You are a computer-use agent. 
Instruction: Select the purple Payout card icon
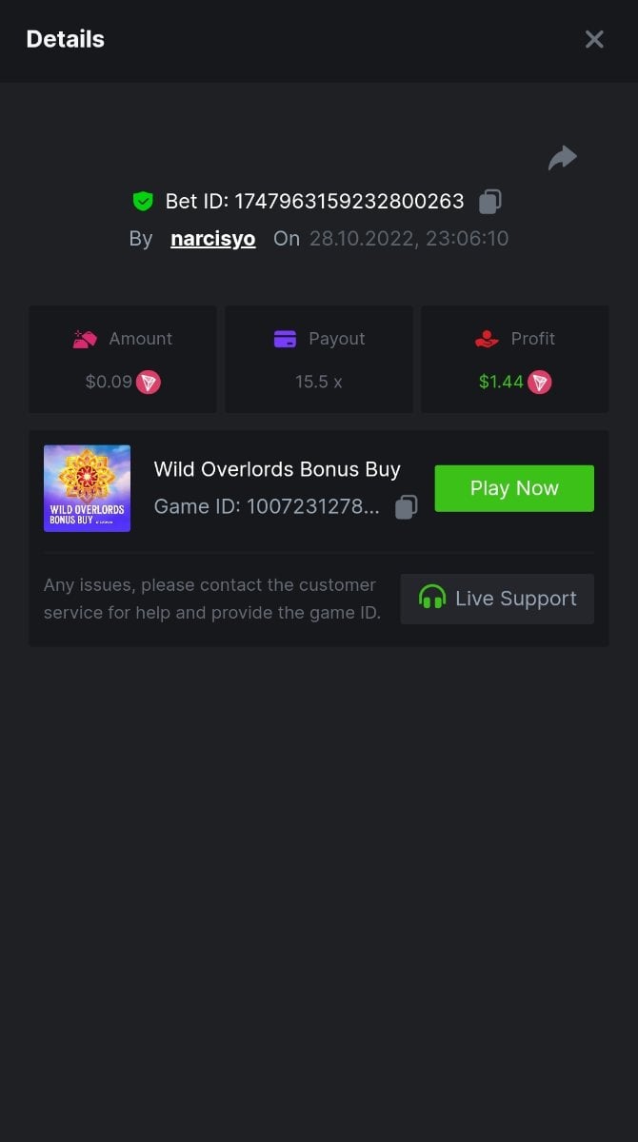tap(285, 339)
